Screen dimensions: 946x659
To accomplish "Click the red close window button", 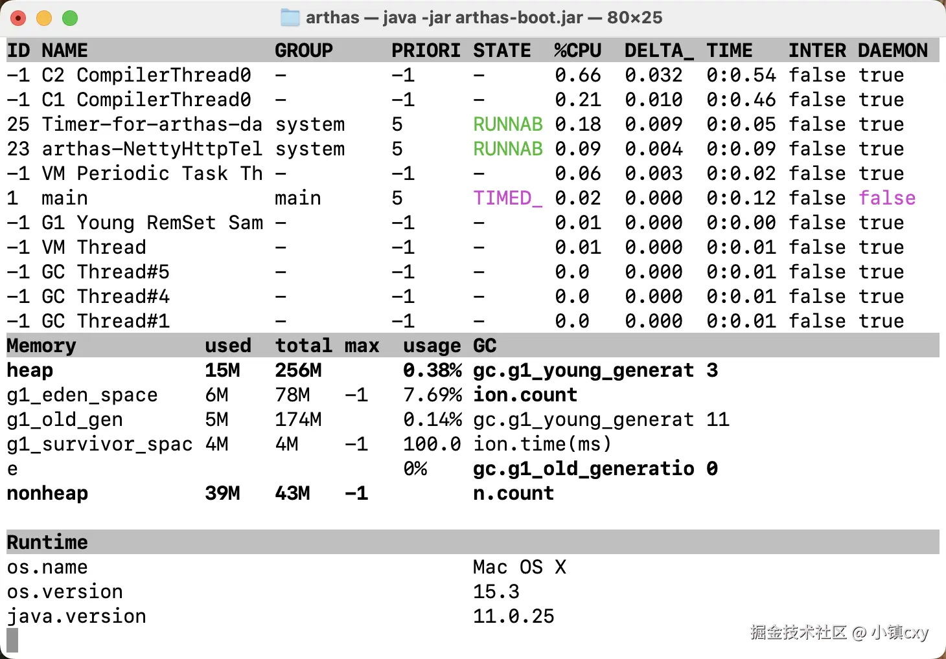I will click(18, 18).
